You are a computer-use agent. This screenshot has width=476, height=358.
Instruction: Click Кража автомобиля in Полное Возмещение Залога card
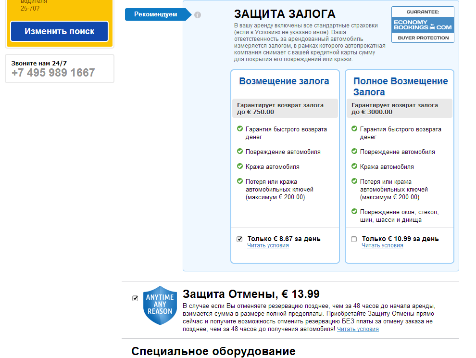(x=387, y=167)
